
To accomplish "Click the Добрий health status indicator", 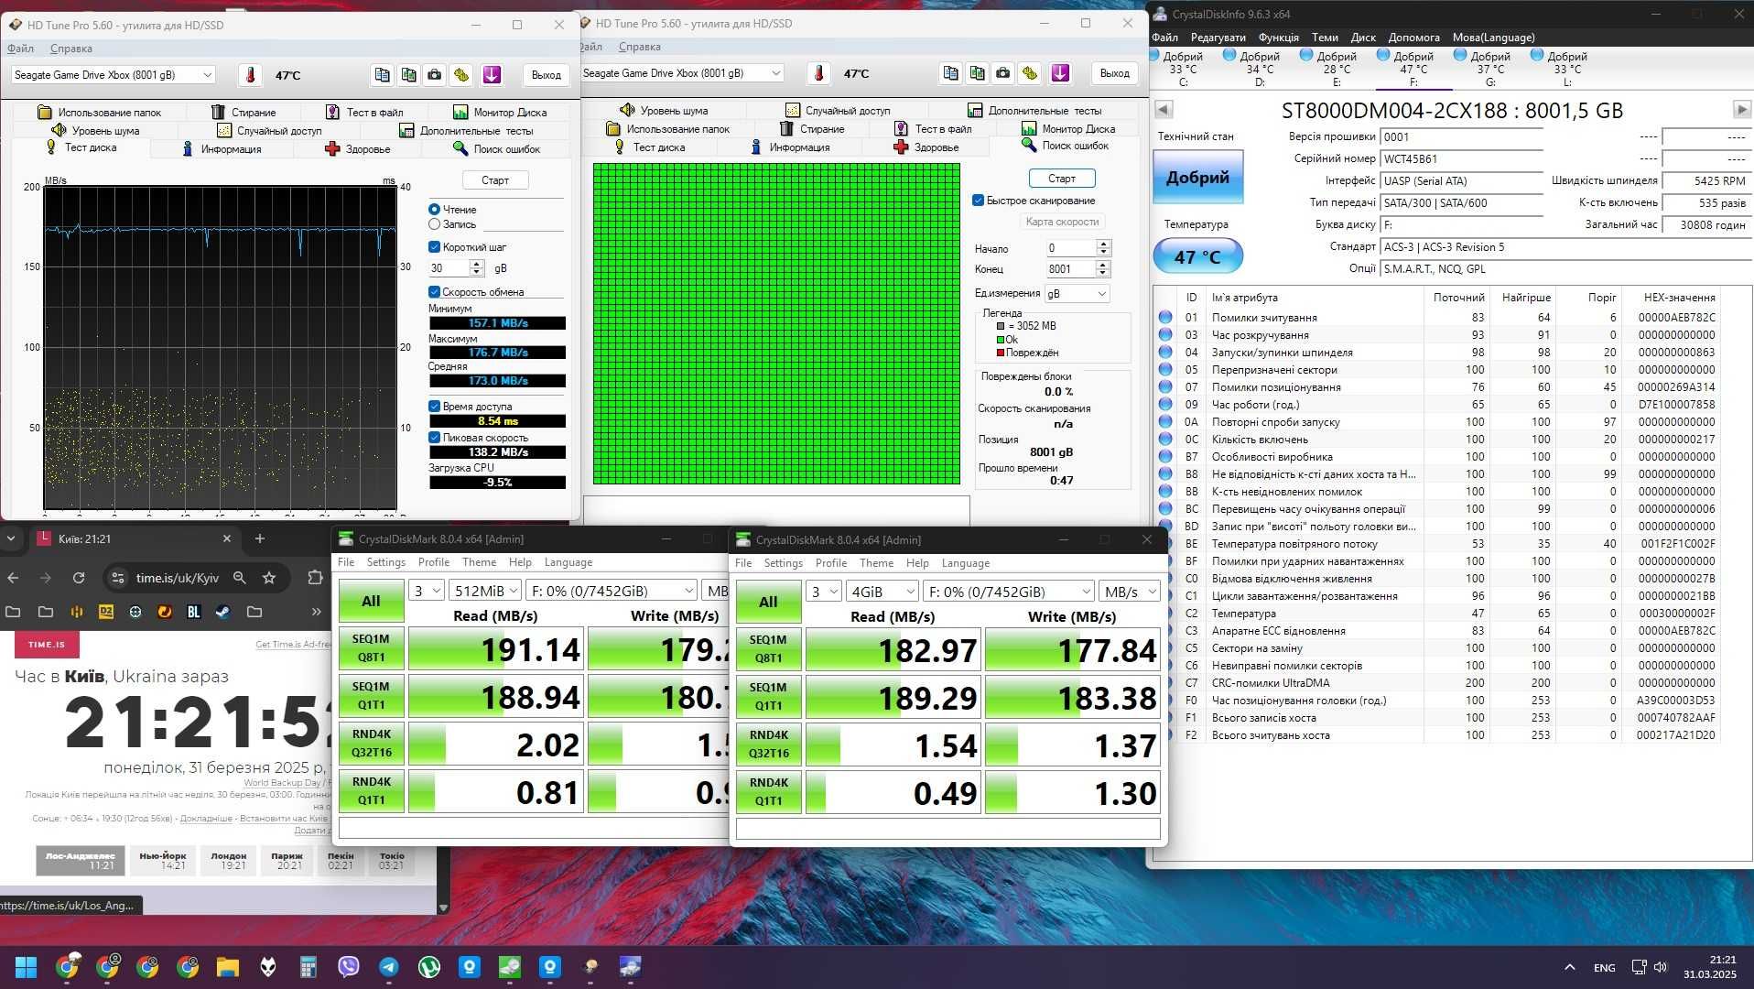I will tap(1197, 178).
